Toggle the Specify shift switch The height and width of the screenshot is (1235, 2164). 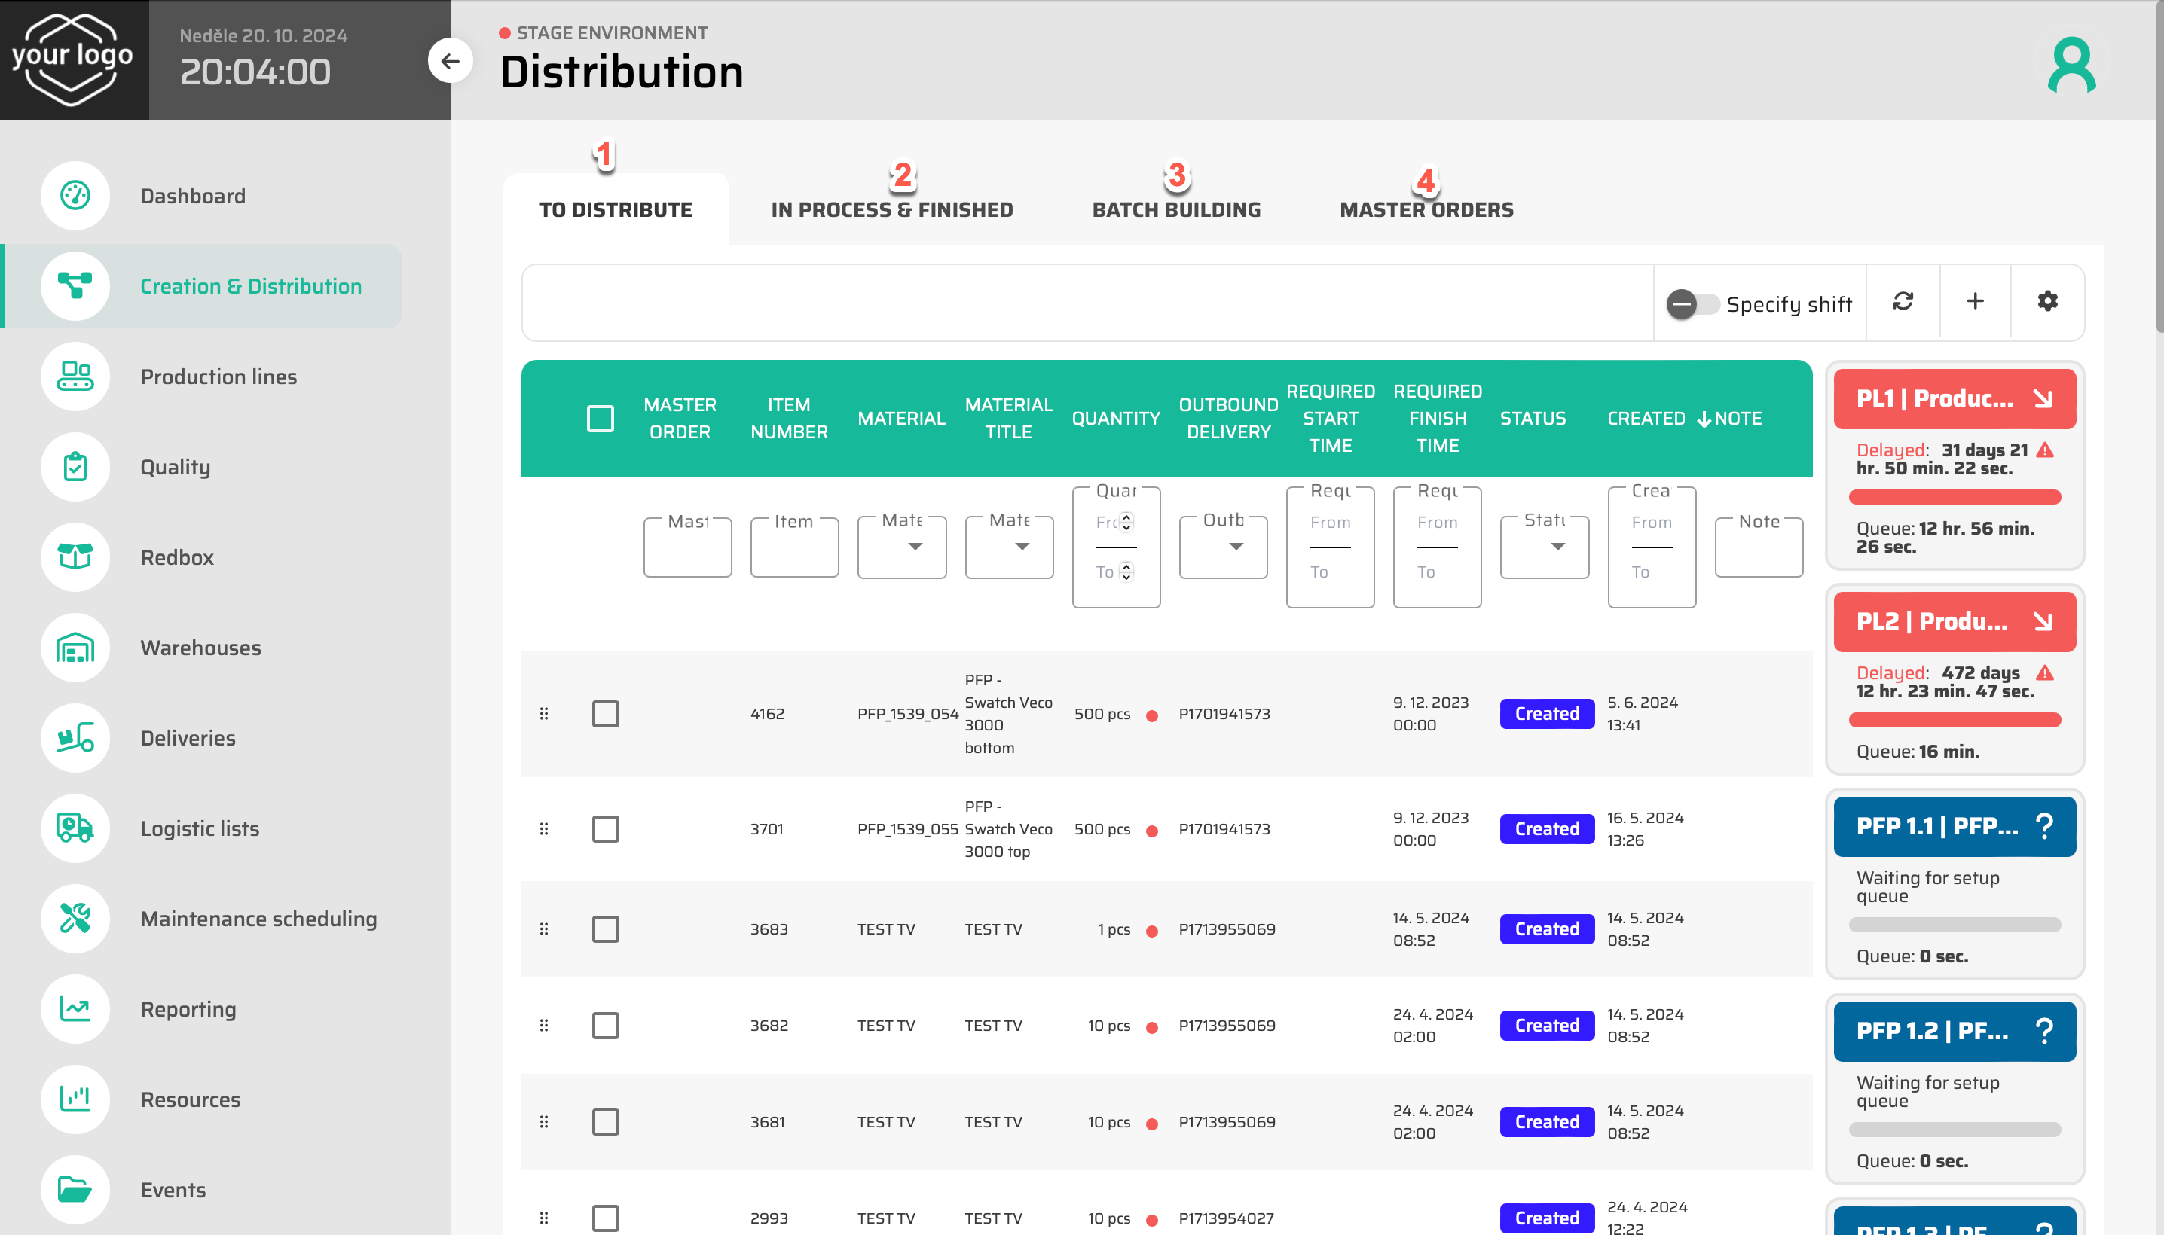pos(1691,303)
